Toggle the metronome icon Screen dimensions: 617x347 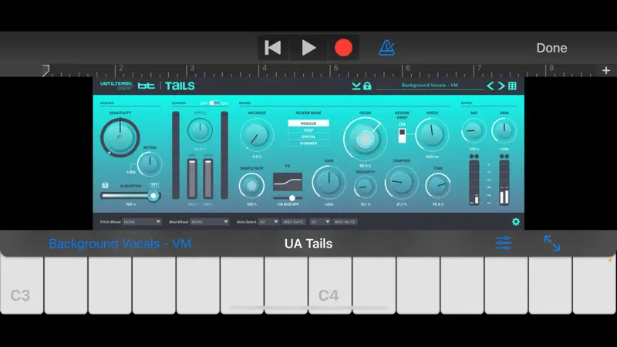386,48
